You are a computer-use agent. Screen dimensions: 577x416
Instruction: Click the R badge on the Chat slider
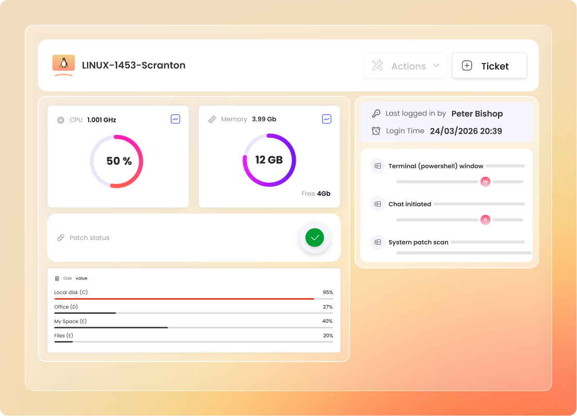click(x=485, y=219)
